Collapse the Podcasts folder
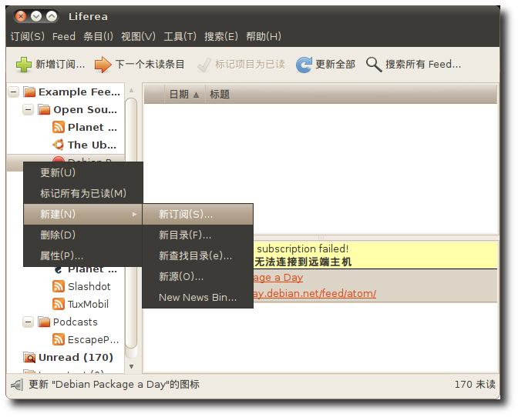This screenshot has height=417, width=518. pyautogui.click(x=28, y=322)
